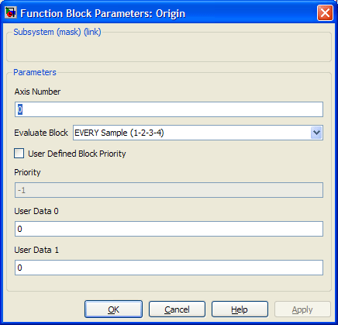
Task: Focus the Axis Number input field
Action: pos(169,109)
